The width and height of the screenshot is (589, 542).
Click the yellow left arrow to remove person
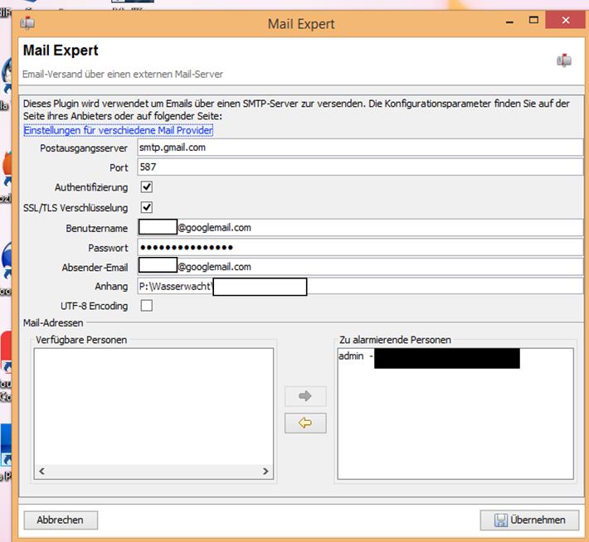point(304,423)
